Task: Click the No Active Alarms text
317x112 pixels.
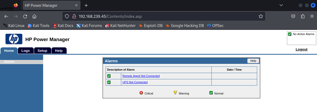Action: [303, 34]
